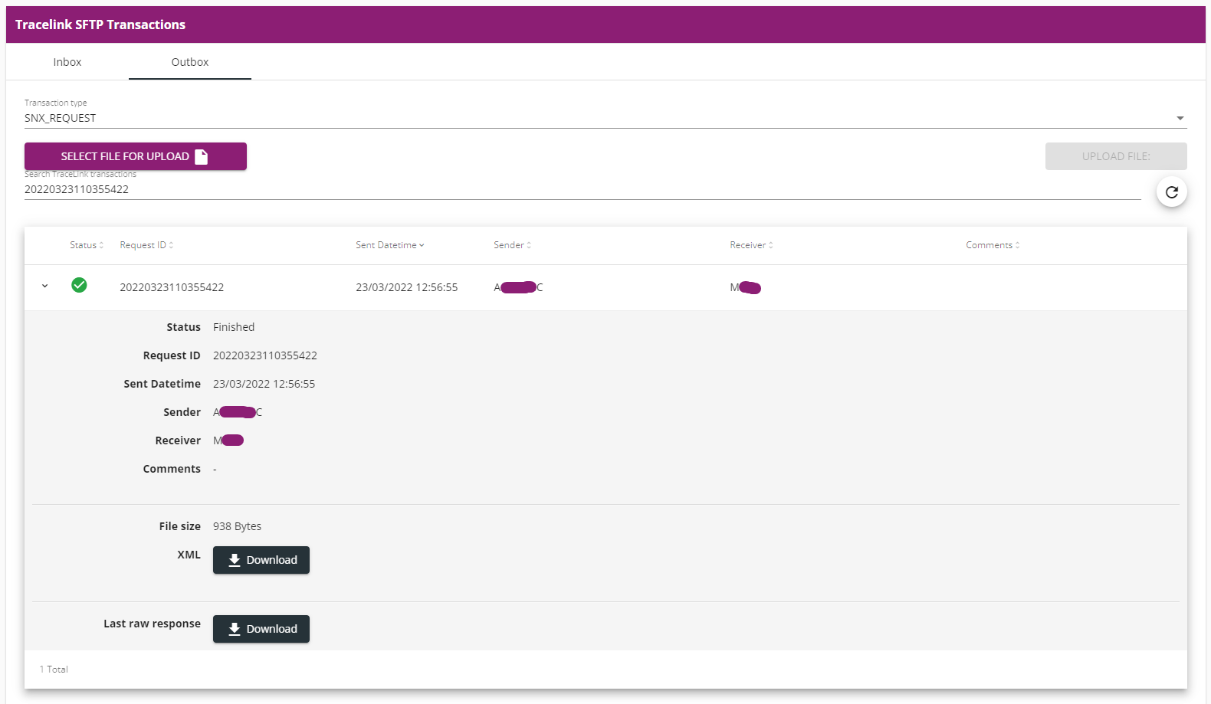Sort by Request ID column header
The width and height of the screenshot is (1211, 704).
[146, 245]
